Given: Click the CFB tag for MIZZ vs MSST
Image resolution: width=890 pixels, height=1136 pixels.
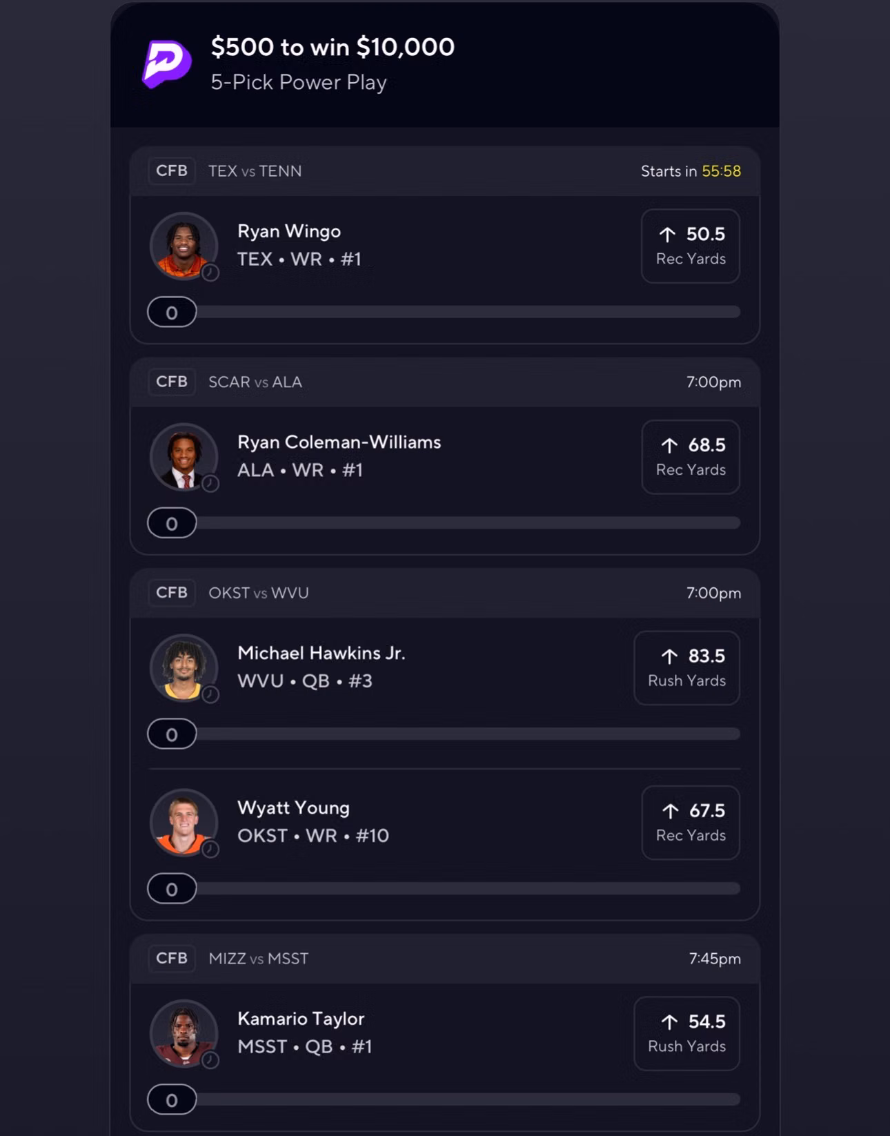Looking at the screenshot, I should [172, 959].
